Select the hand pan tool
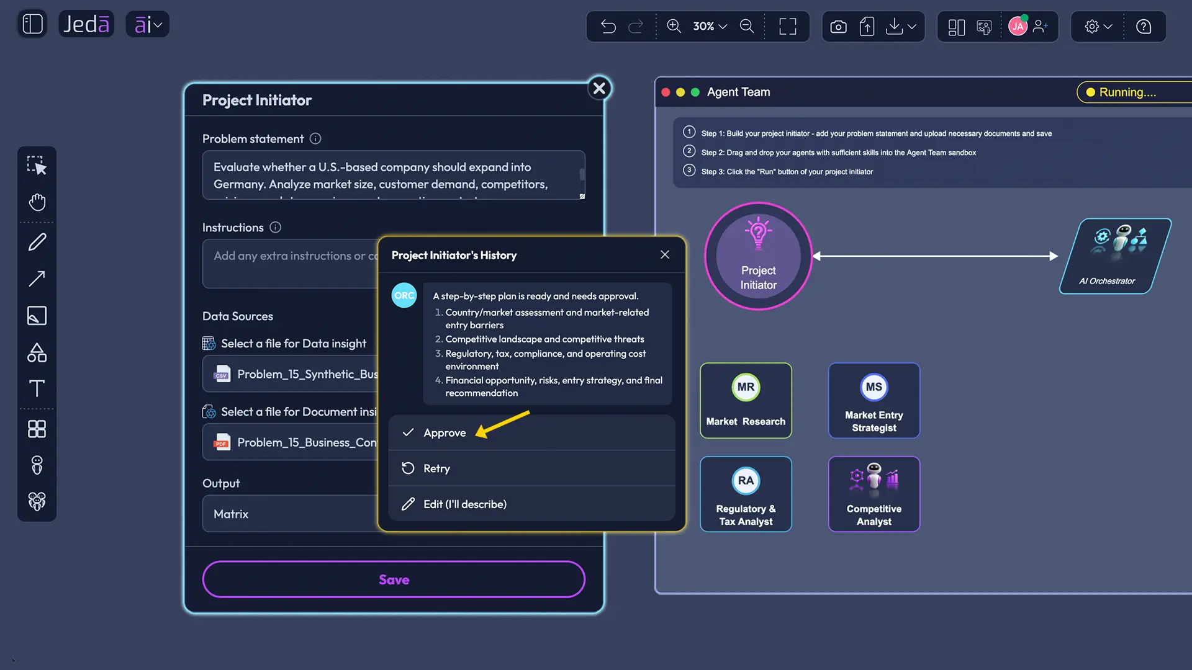This screenshot has height=670, width=1192. (x=37, y=202)
